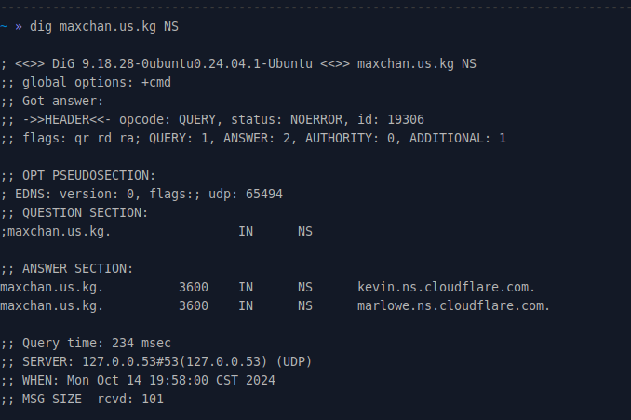Click the 'dig maxchan.us.kg NS' command text
The height and width of the screenshot is (420, 631).
[104, 27]
